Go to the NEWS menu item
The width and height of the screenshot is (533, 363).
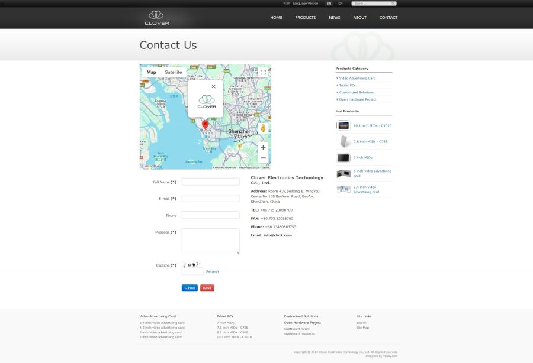(335, 18)
